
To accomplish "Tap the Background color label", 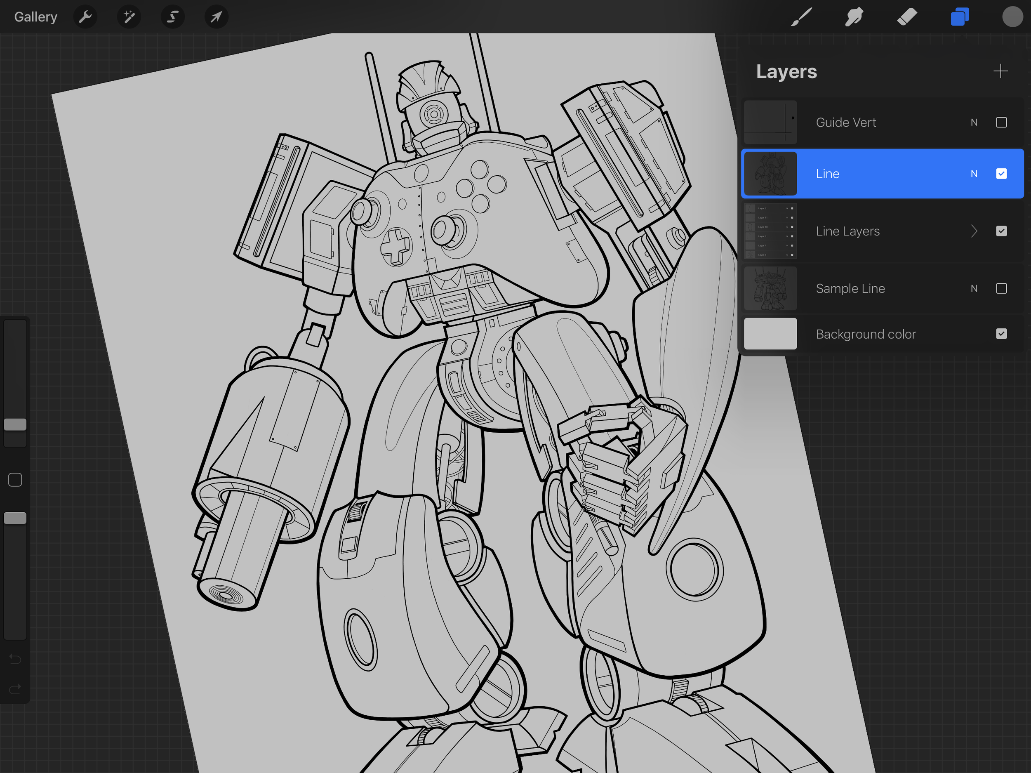I will (866, 334).
